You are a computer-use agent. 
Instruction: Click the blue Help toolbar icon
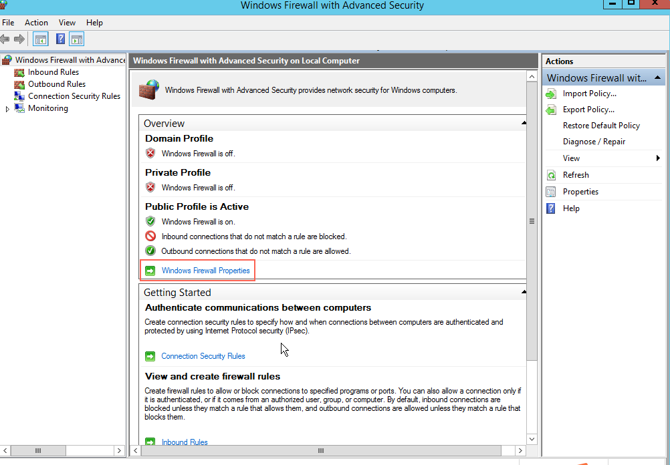tap(60, 39)
